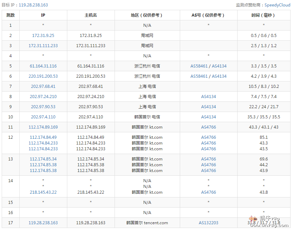
Task: Click IP 202.97.24.210 in hop 8
Action: tap(43, 97)
